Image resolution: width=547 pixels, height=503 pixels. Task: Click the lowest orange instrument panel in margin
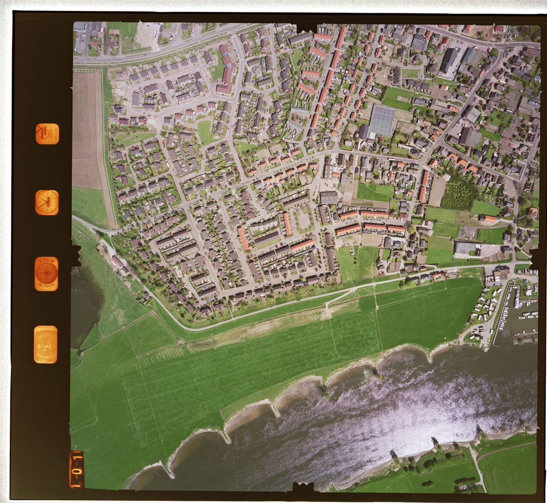(45, 344)
